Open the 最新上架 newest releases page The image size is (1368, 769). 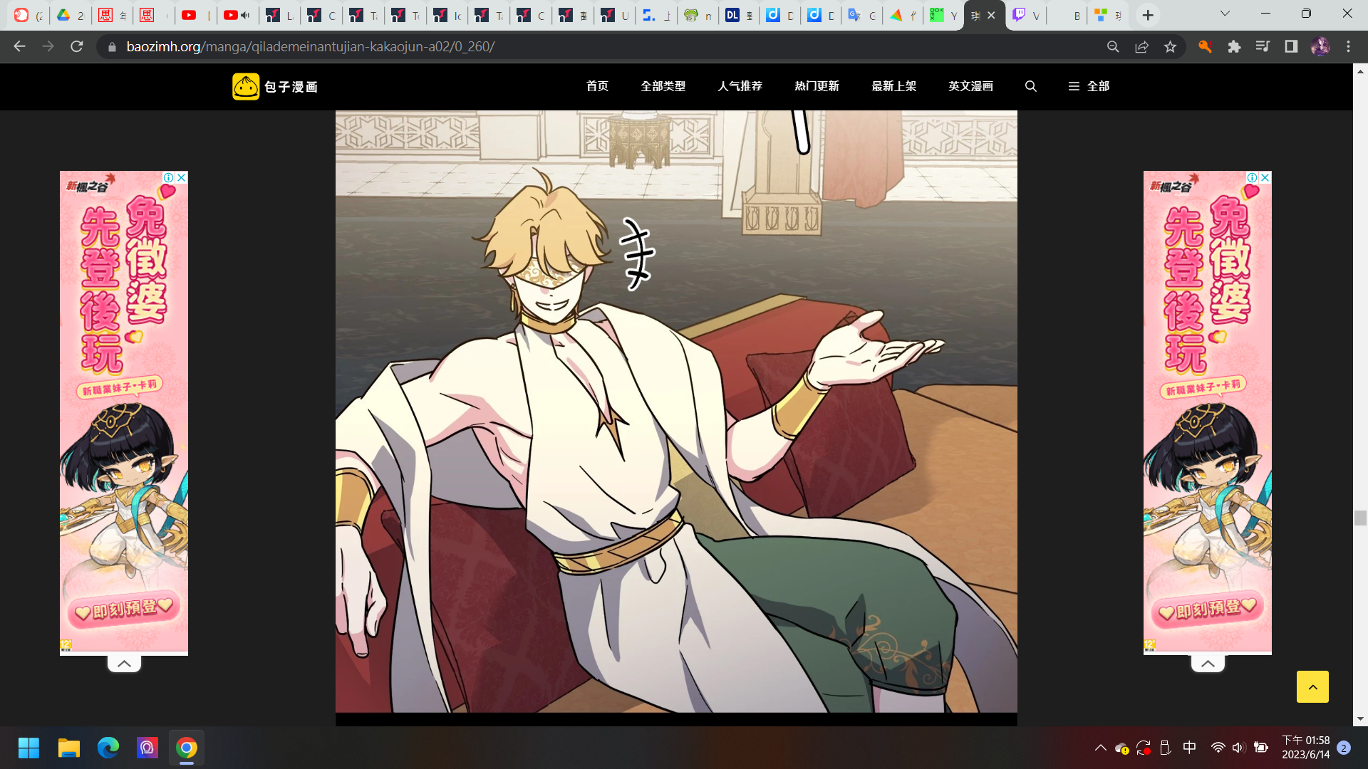click(893, 86)
